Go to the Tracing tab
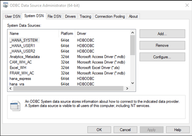This screenshot has width=192, height=136. (85, 16)
